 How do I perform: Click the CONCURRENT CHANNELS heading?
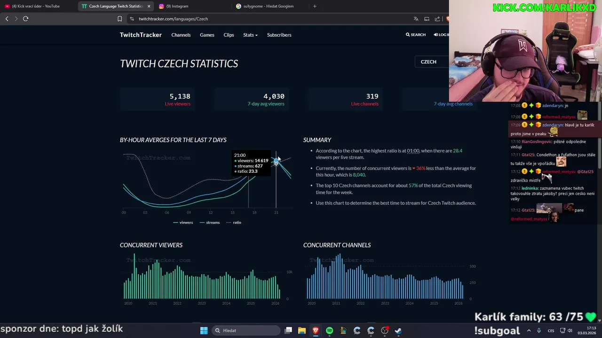coord(337,245)
